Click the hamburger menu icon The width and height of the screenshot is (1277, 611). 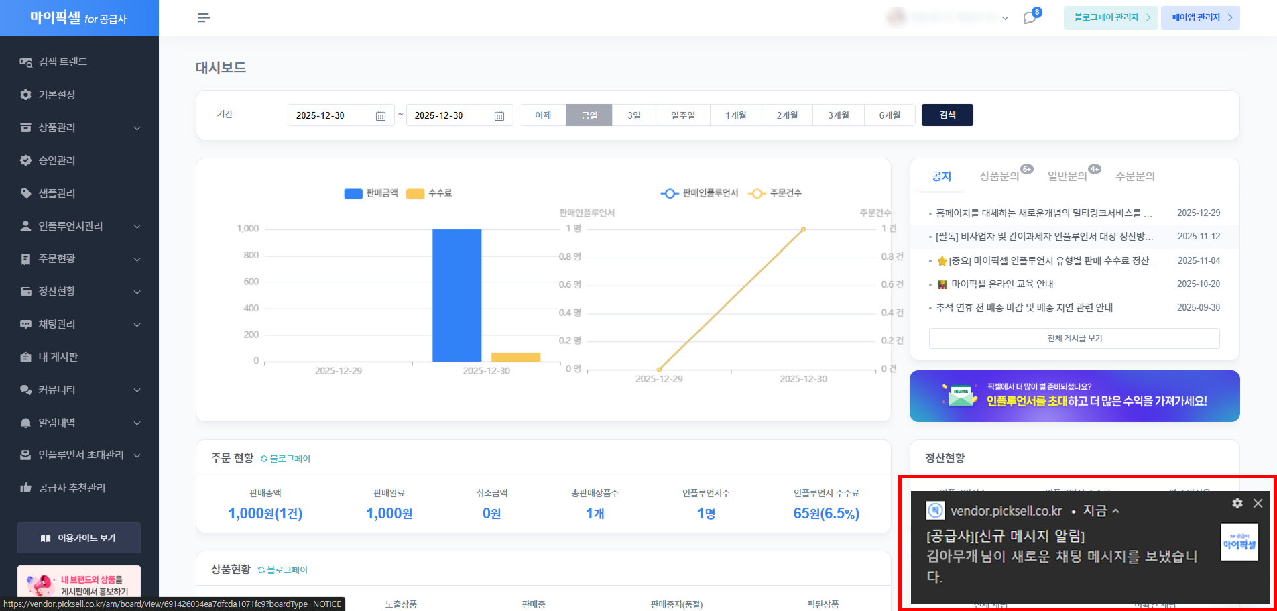[204, 17]
